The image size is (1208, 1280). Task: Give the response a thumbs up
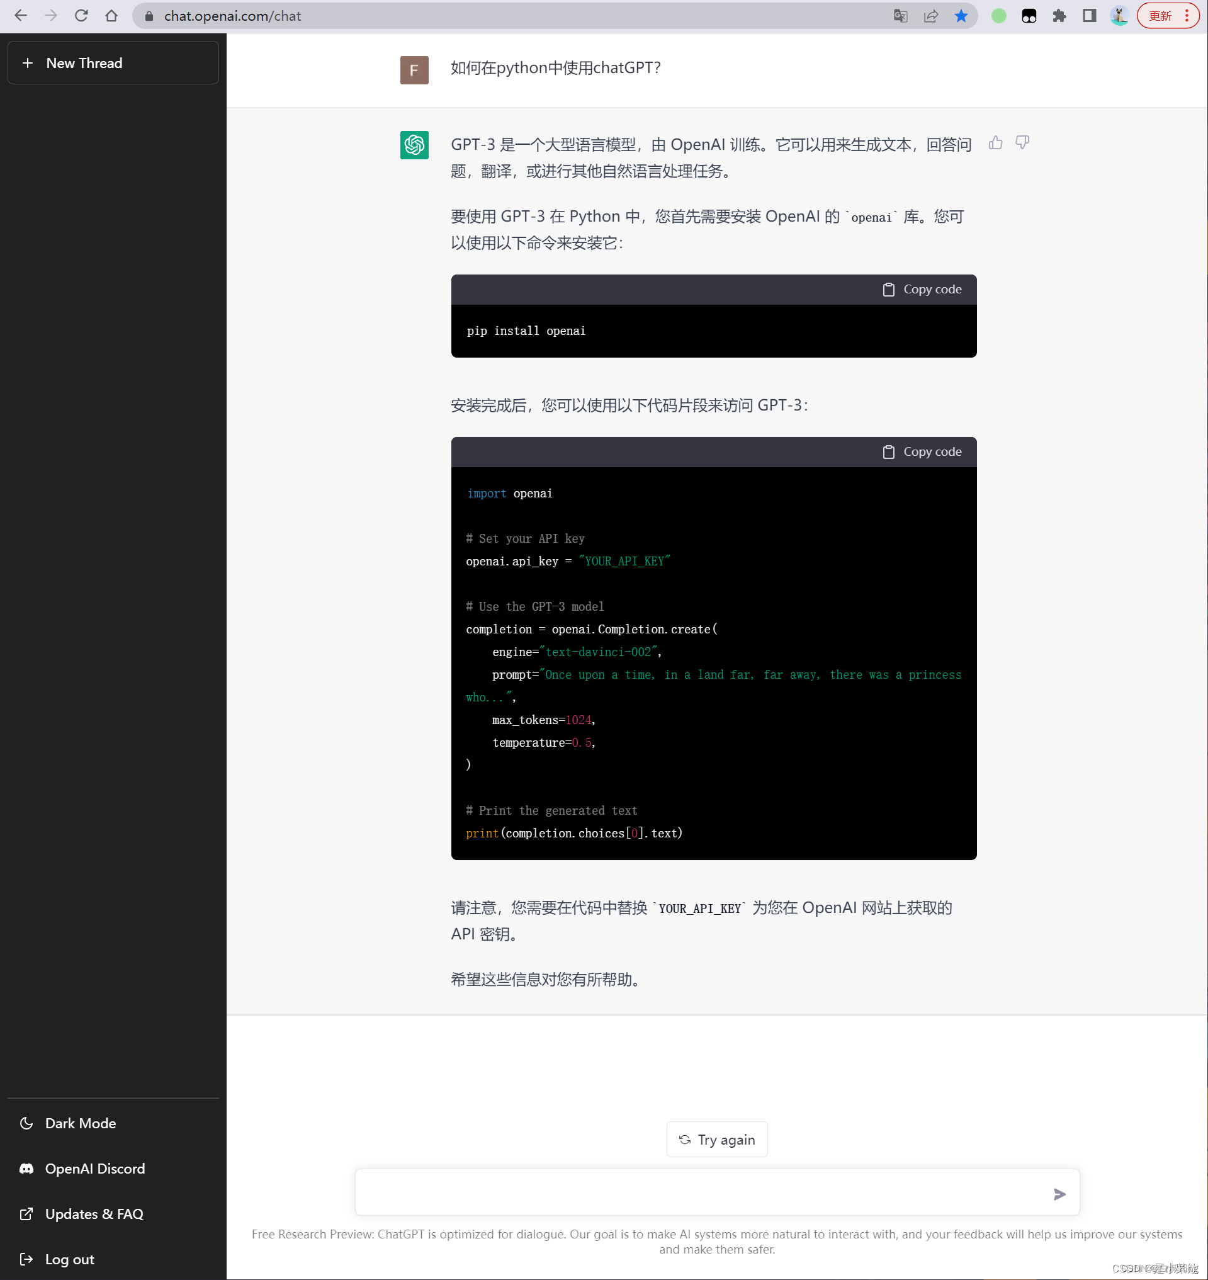995,143
